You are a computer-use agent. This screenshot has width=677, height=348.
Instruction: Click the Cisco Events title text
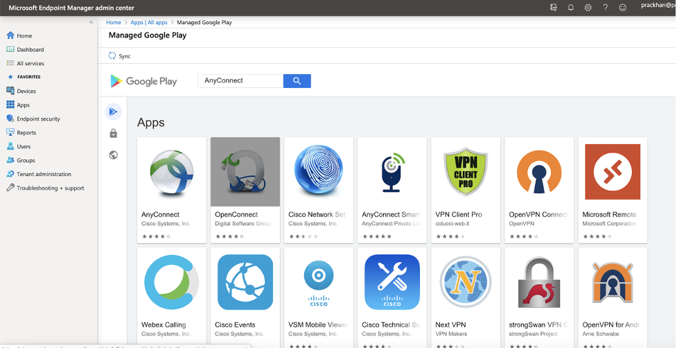point(235,324)
